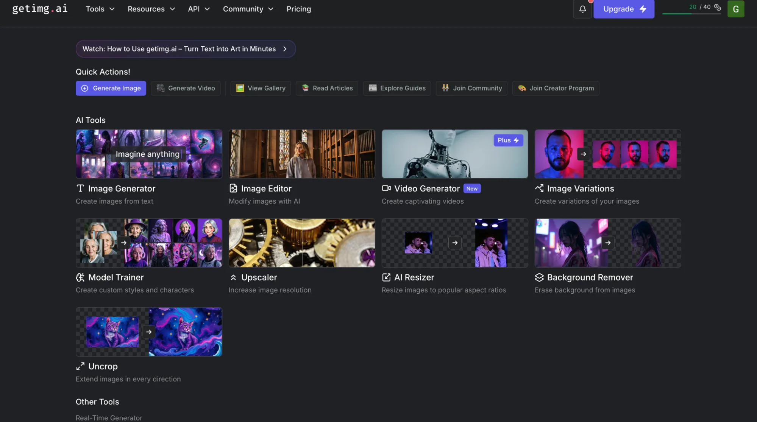The width and height of the screenshot is (757, 422).
Task: Expand the Resources dropdown menu
Action: click(x=151, y=9)
